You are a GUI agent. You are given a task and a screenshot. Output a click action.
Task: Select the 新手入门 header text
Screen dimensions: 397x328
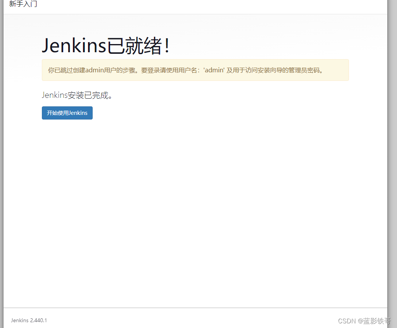click(23, 4)
